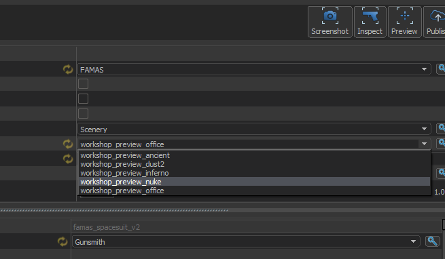Toggle the third checkbox above Scenery

(x=83, y=114)
